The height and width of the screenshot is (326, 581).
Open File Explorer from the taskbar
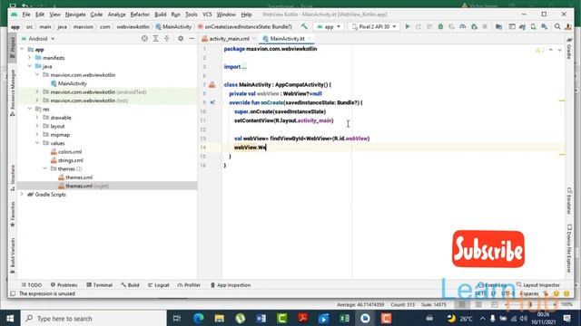pos(220,318)
